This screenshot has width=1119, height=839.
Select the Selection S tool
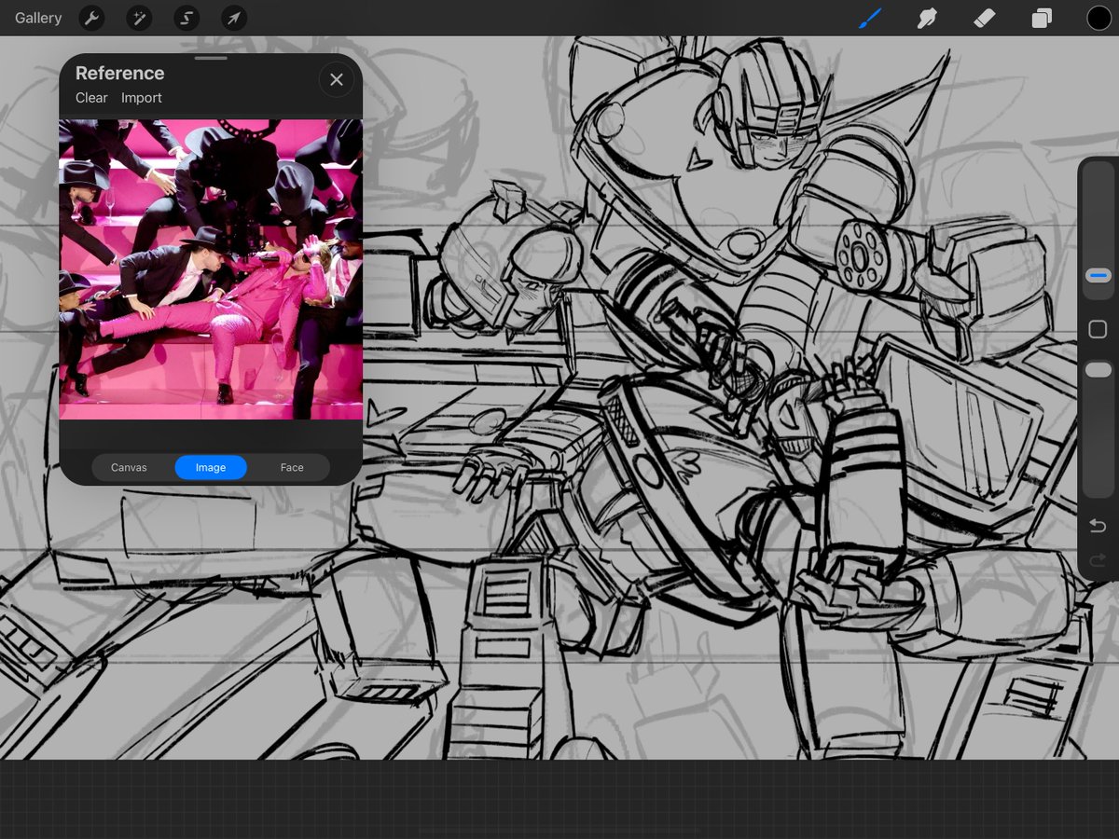(x=186, y=18)
